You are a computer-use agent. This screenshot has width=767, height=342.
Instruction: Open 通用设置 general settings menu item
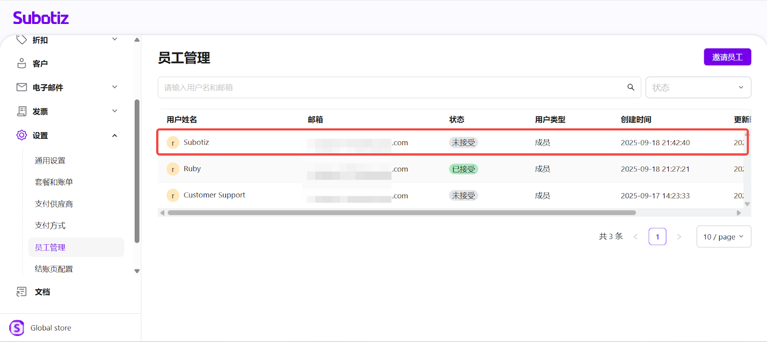50,160
